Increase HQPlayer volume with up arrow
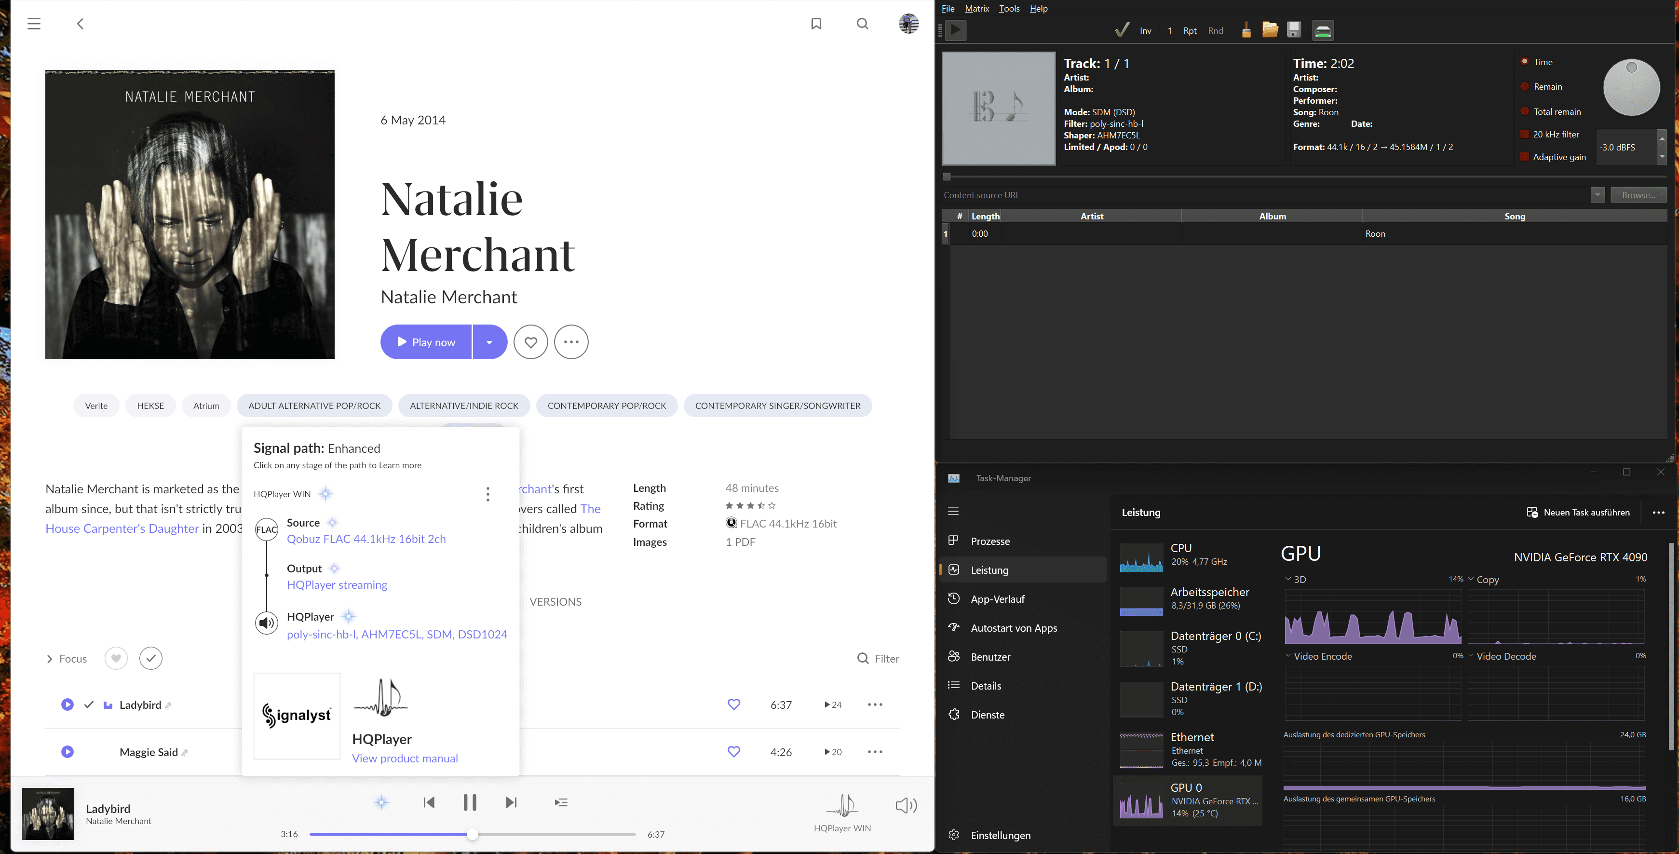Viewport: 1679px width, 854px height. [x=1662, y=139]
